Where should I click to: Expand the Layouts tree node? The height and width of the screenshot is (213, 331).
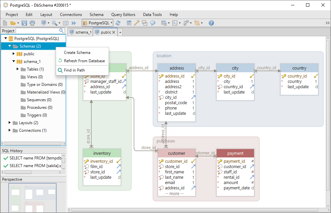[x=10, y=122]
